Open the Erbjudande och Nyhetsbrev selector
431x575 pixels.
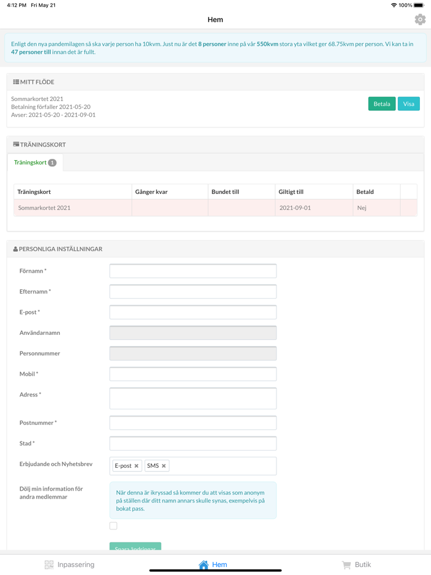click(x=222, y=466)
